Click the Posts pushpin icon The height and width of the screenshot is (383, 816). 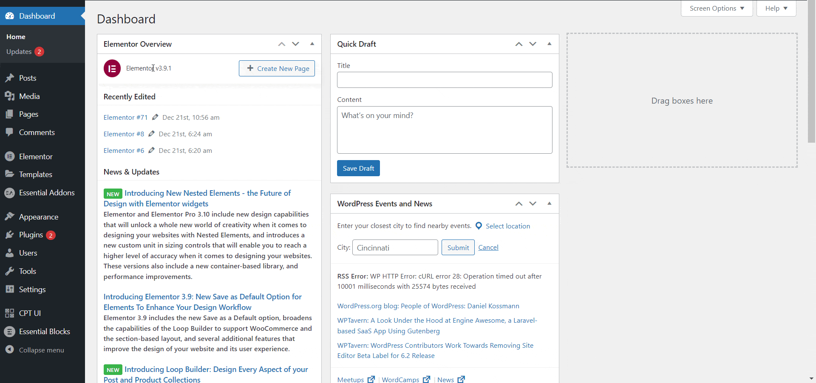coord(10,78)
